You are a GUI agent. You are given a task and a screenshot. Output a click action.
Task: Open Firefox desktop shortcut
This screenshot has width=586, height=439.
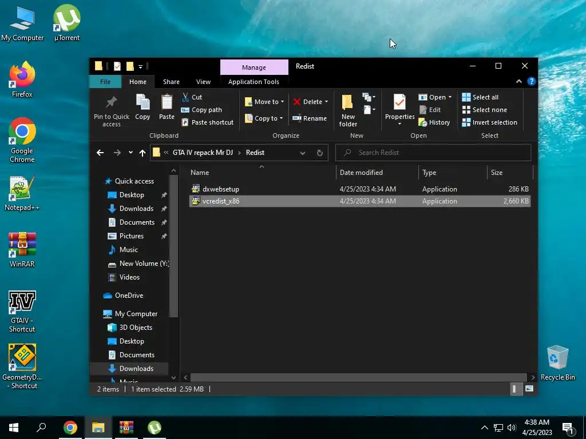coord(22,79)
